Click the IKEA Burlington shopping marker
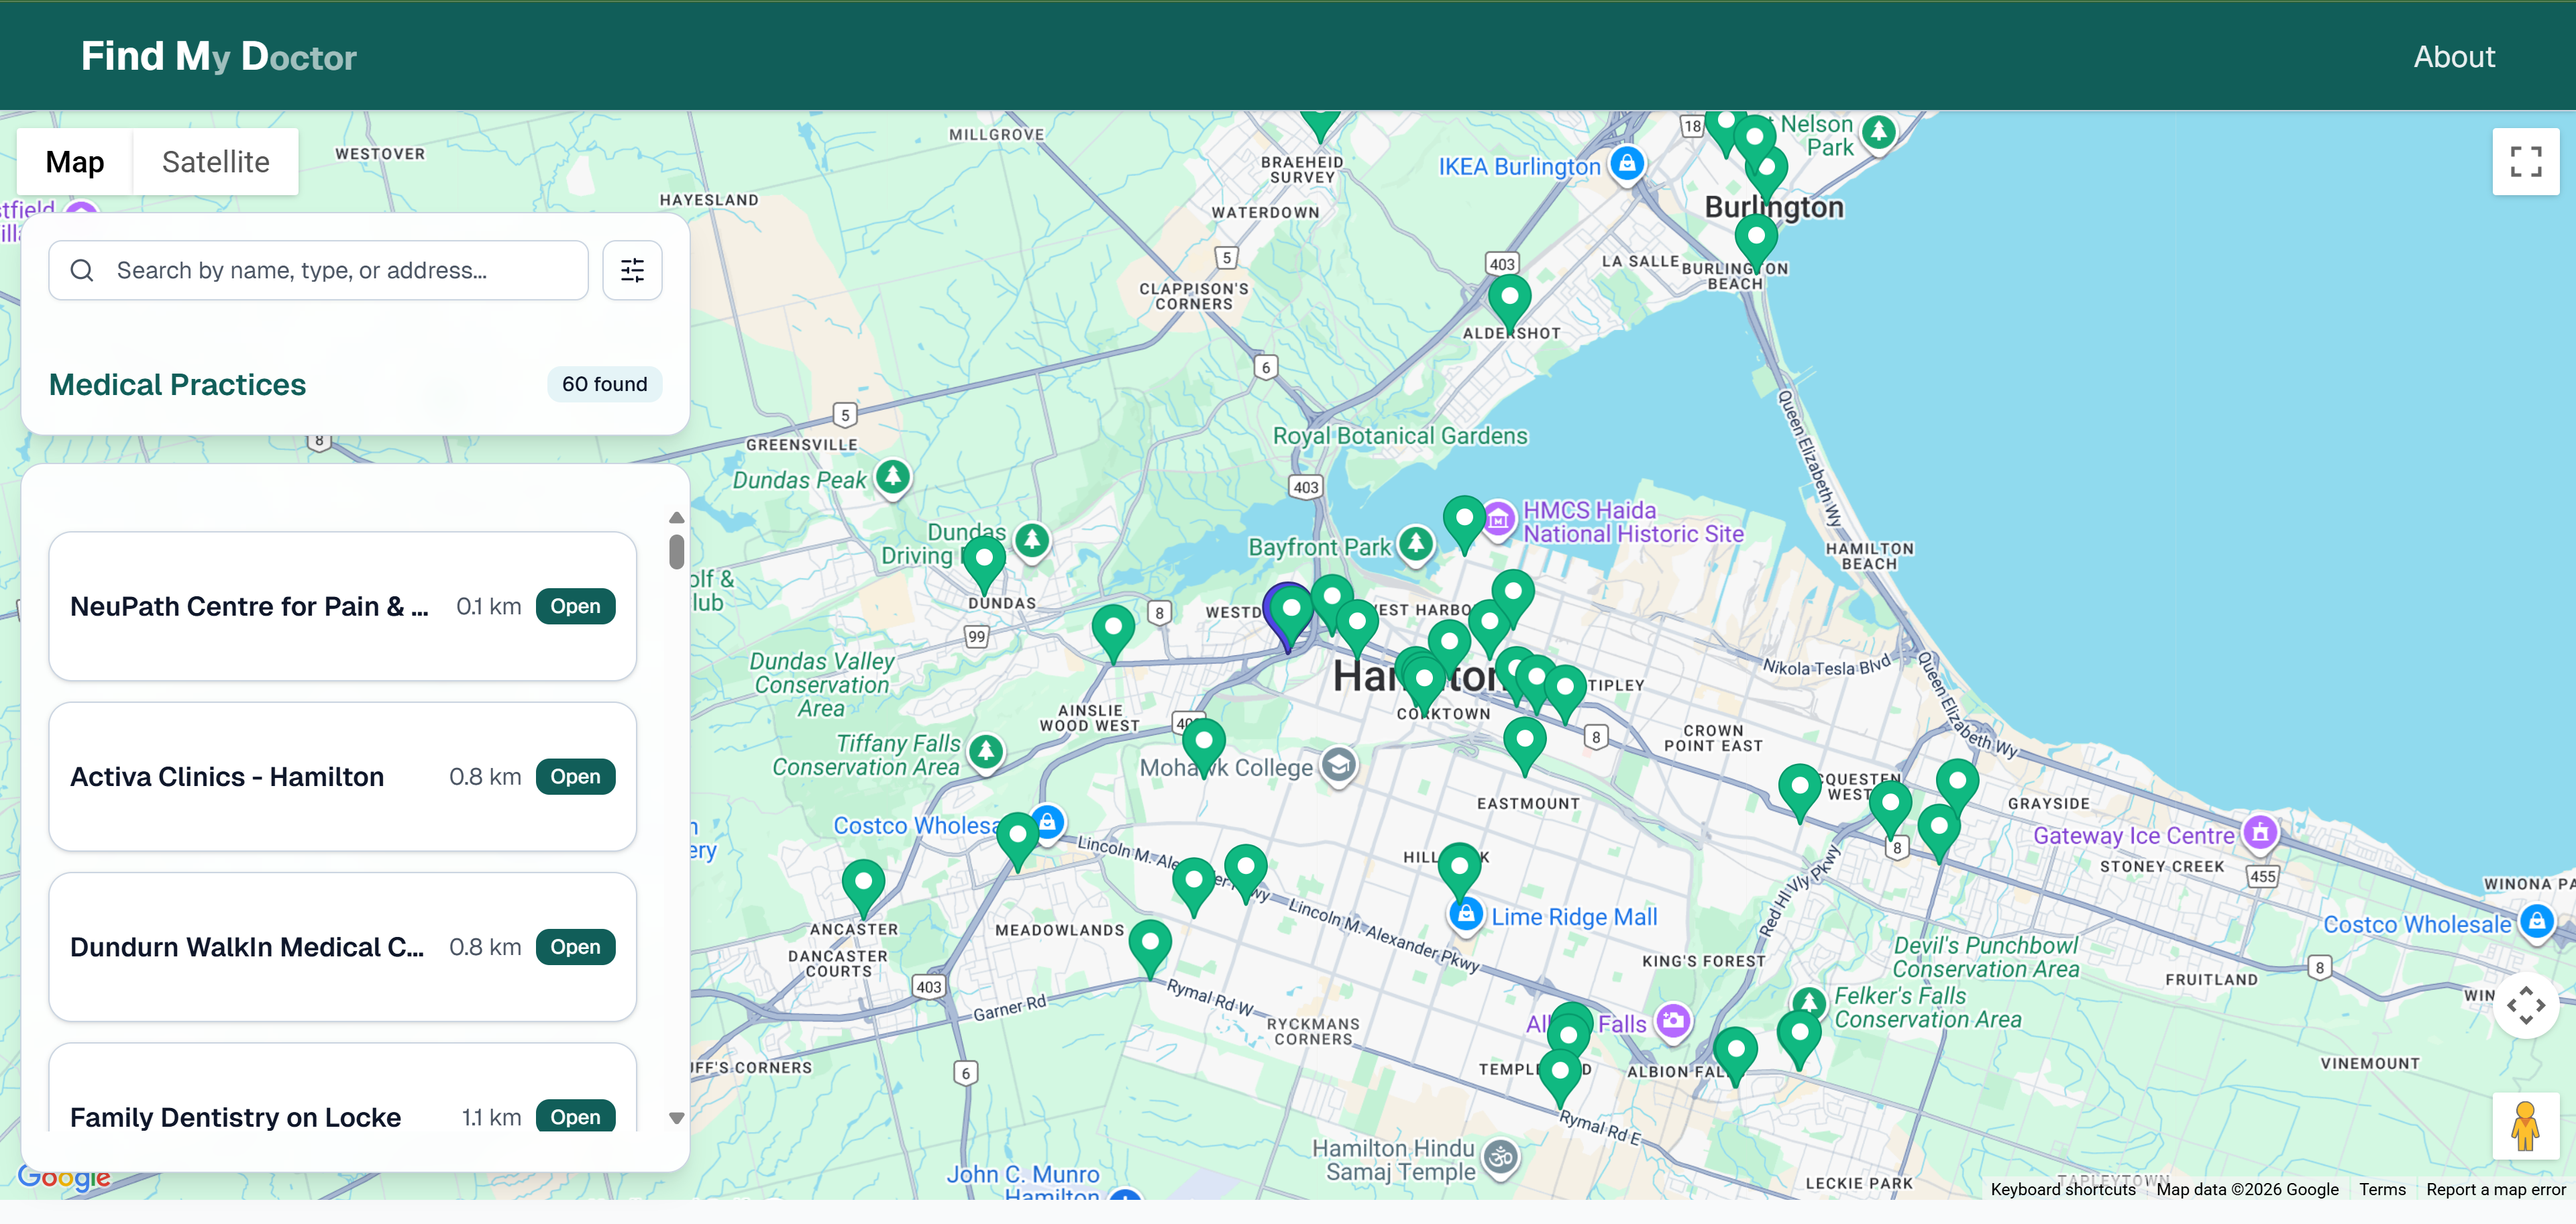This screenshot has width=2576, height=1224. point(1627,163)
